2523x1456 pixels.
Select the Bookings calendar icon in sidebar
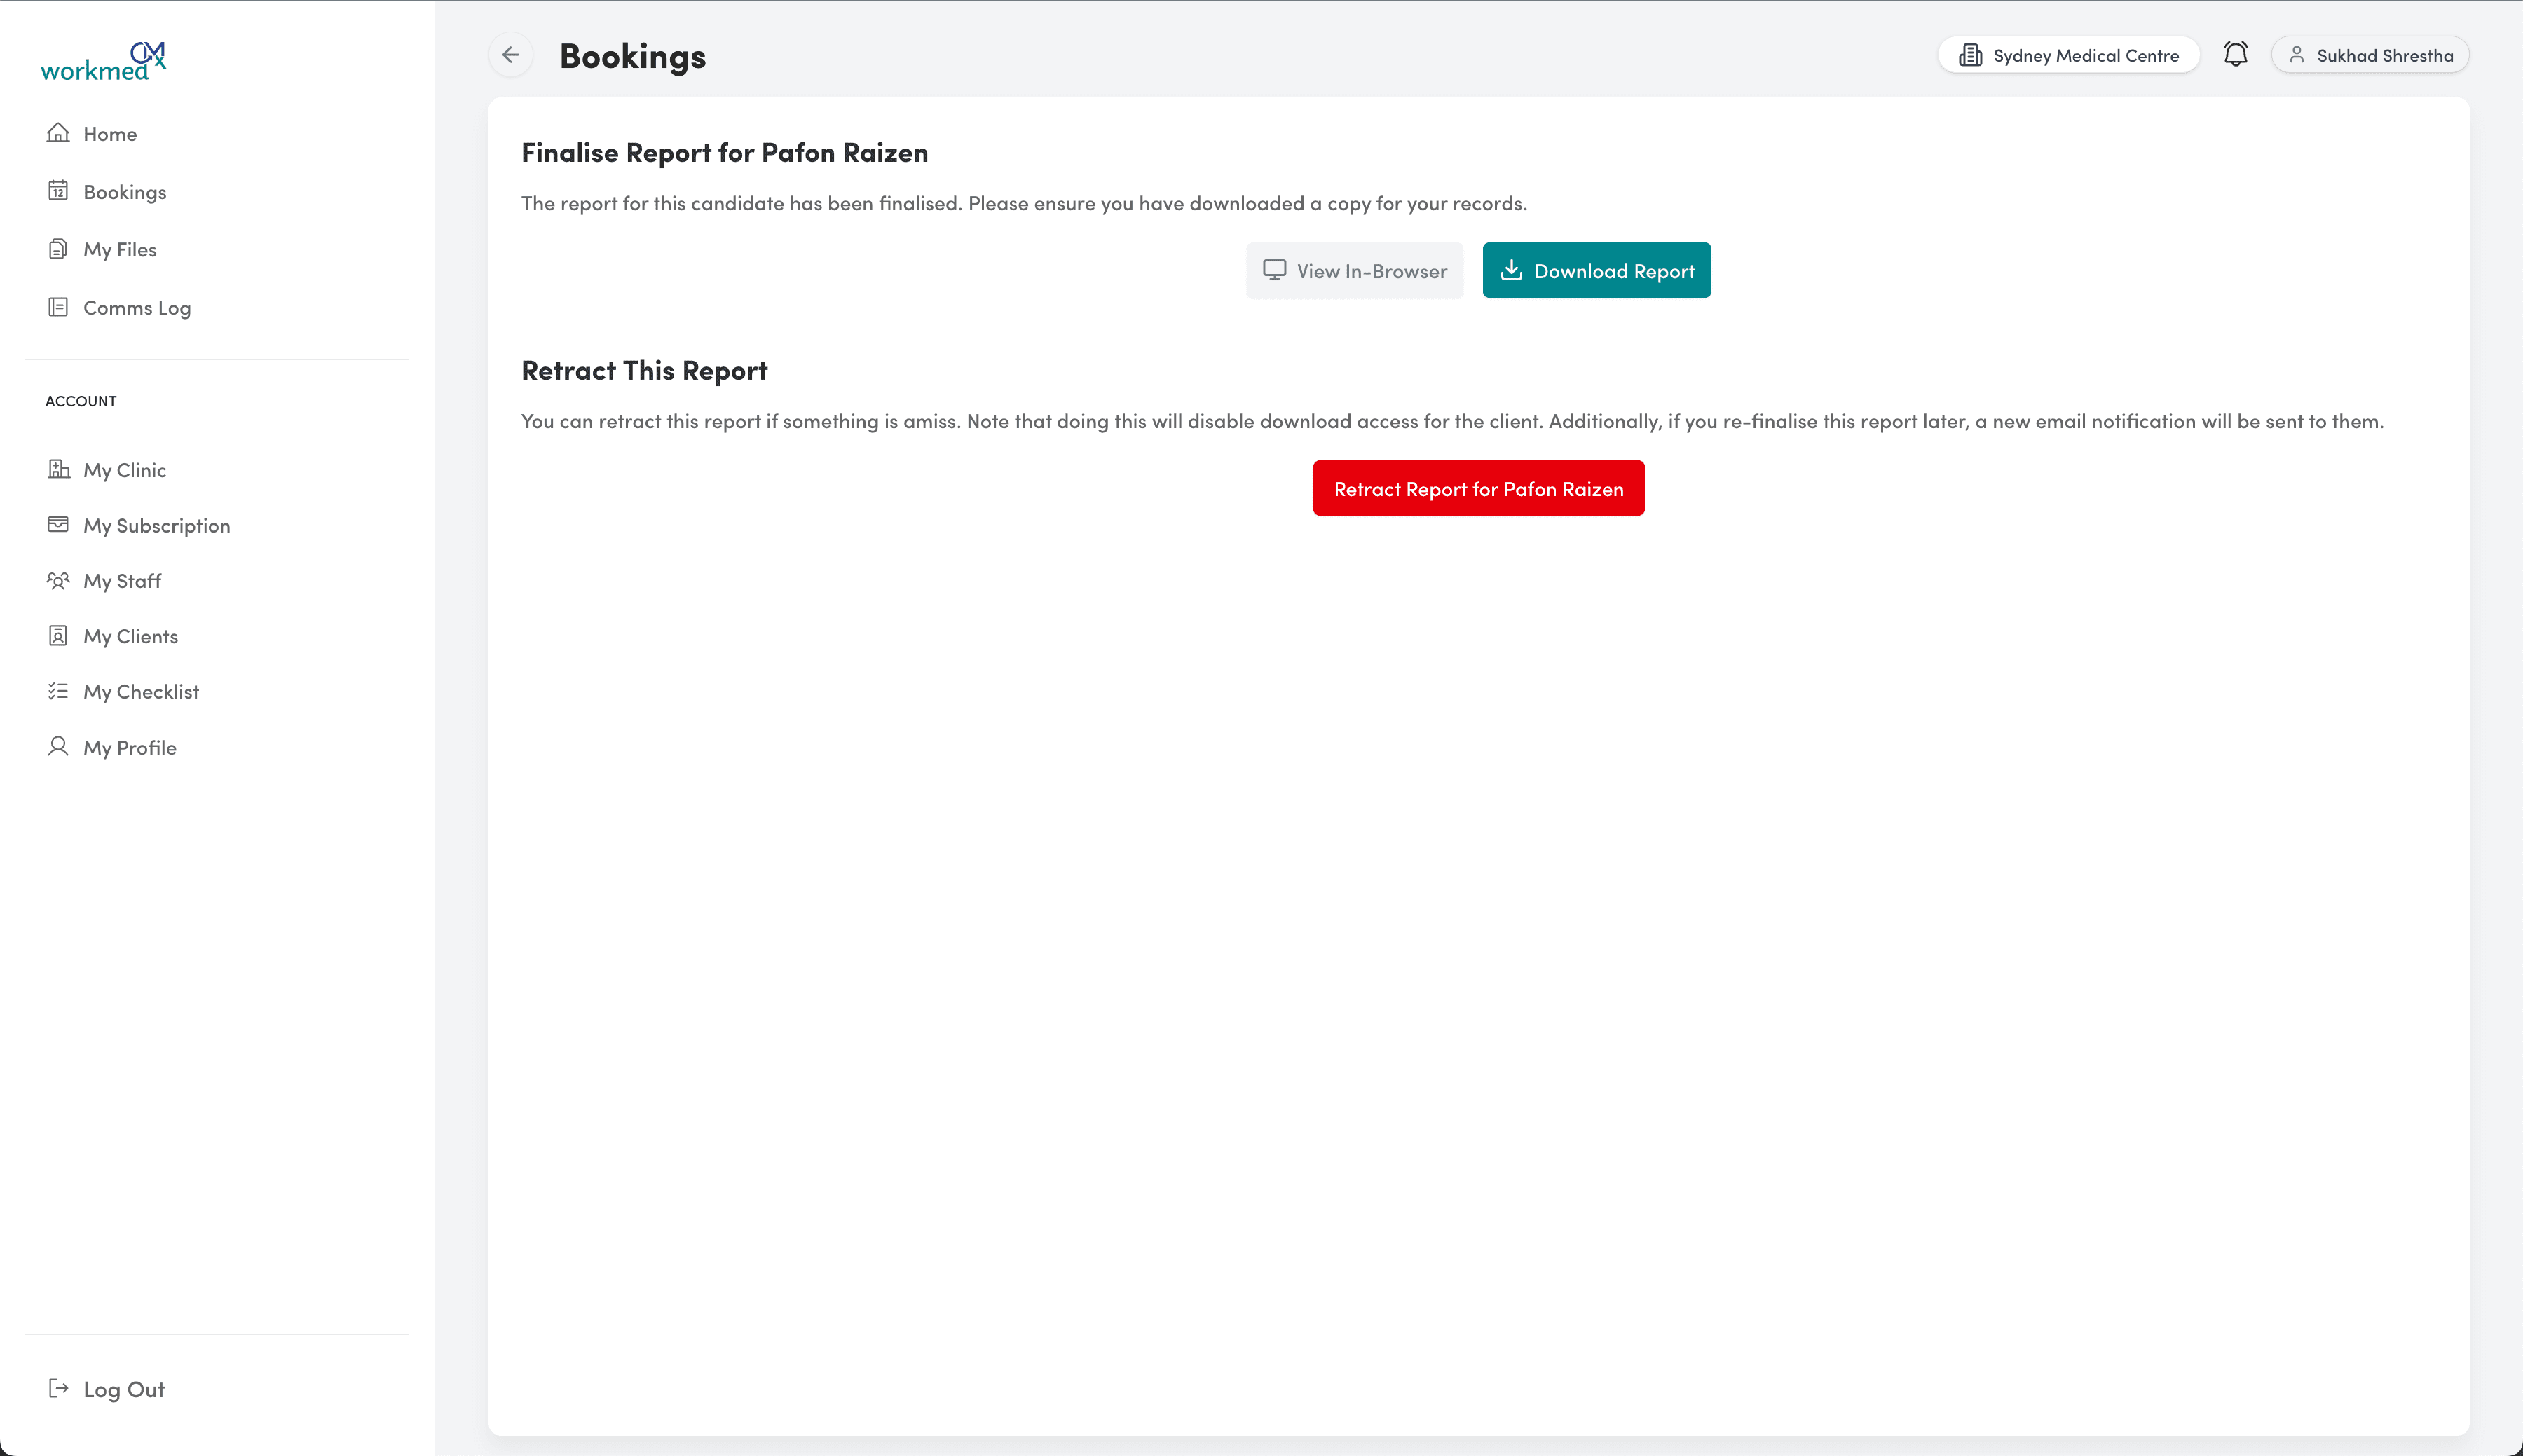(58, 190)
